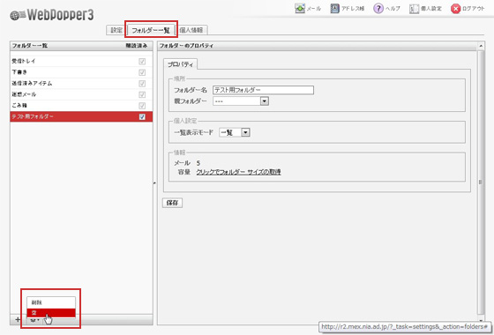This screenshot has width=494, height=335.
Task: Switch to the フォルダー一覧 tab
Action: point(151,30)
